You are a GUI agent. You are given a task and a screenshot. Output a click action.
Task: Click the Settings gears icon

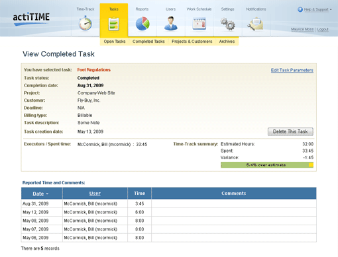pyautogui.click(x=228, y=24)
